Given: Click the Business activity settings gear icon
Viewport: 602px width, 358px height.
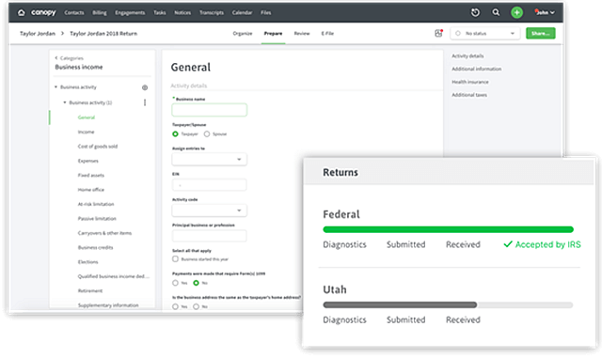Looking at the screenshot, I should (x=145, y=87).
